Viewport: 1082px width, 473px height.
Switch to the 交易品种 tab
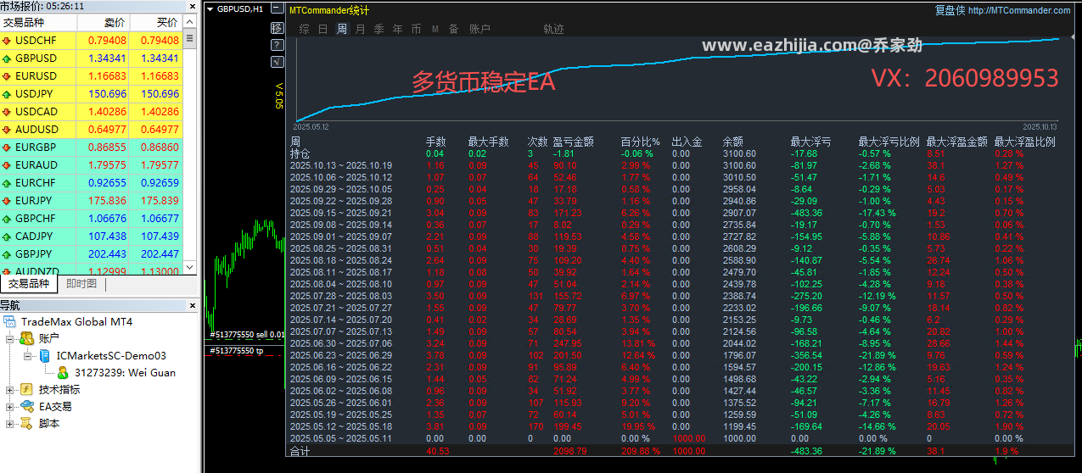28,284
